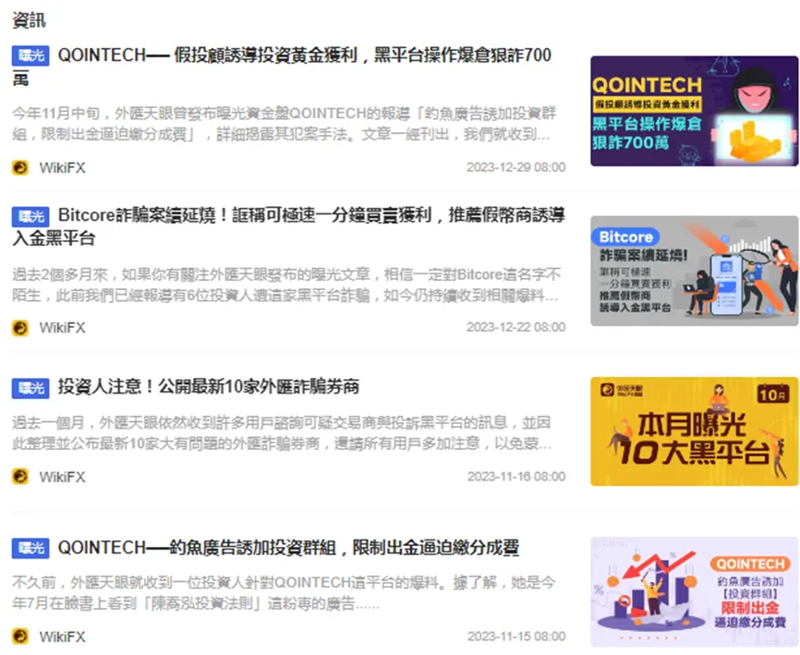Viewport: 800px width, 655px height.
Task: Click the 曝光 tag on the 10家外匯詐騙券商 article
Action: (30, 388)
